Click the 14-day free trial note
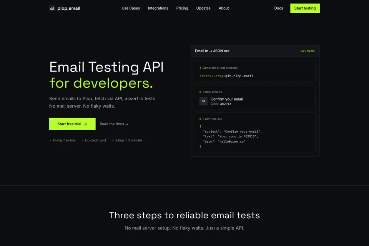Image resolution: width=369 pixels, height=246 pixels. point(62,140)
